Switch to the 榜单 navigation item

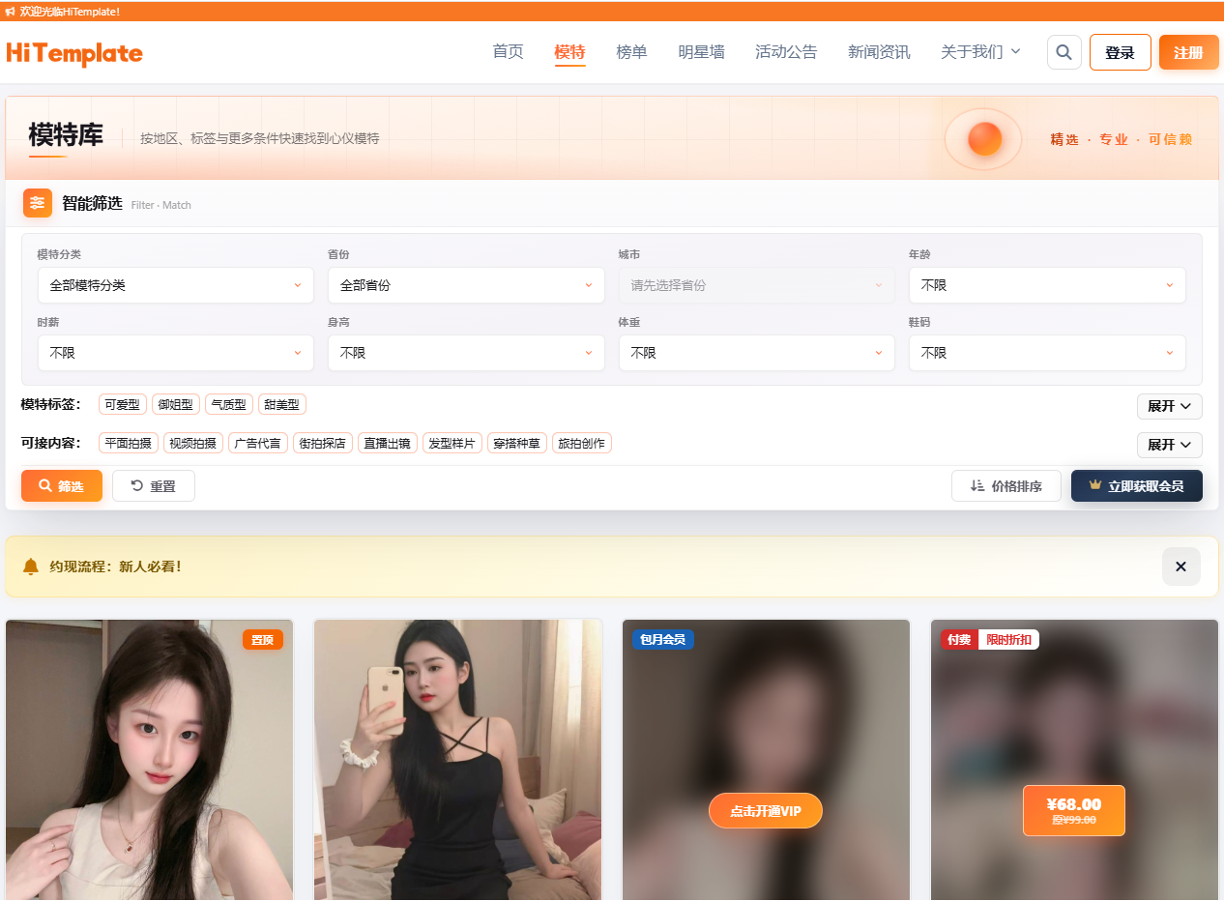[x=631, y=52]
